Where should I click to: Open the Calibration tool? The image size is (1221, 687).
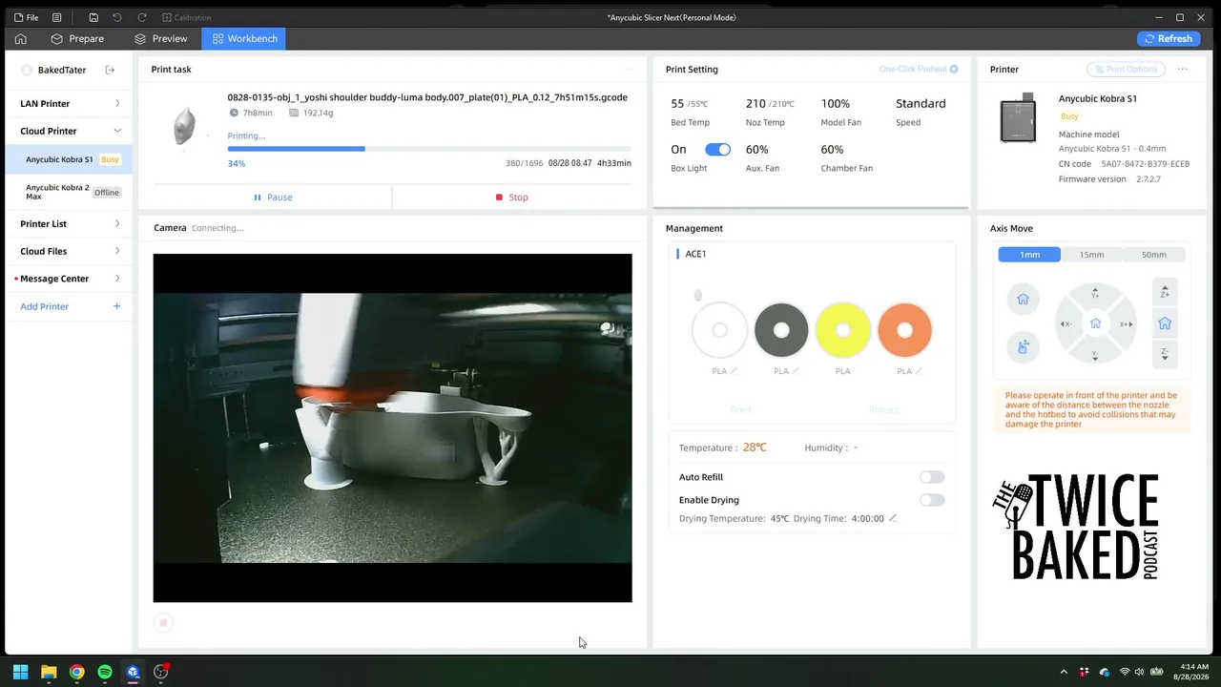[x=186, y=17]
